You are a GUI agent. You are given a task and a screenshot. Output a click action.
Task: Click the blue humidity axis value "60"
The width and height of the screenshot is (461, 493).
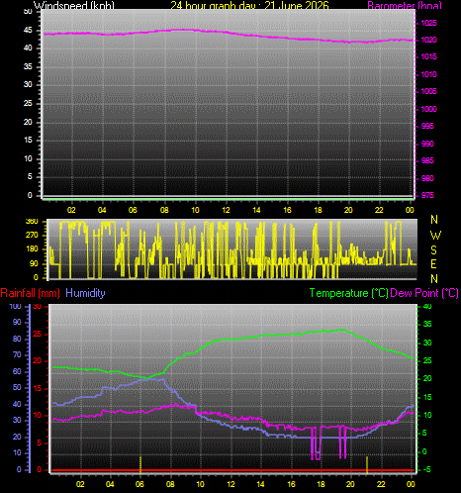coord(17,371)
